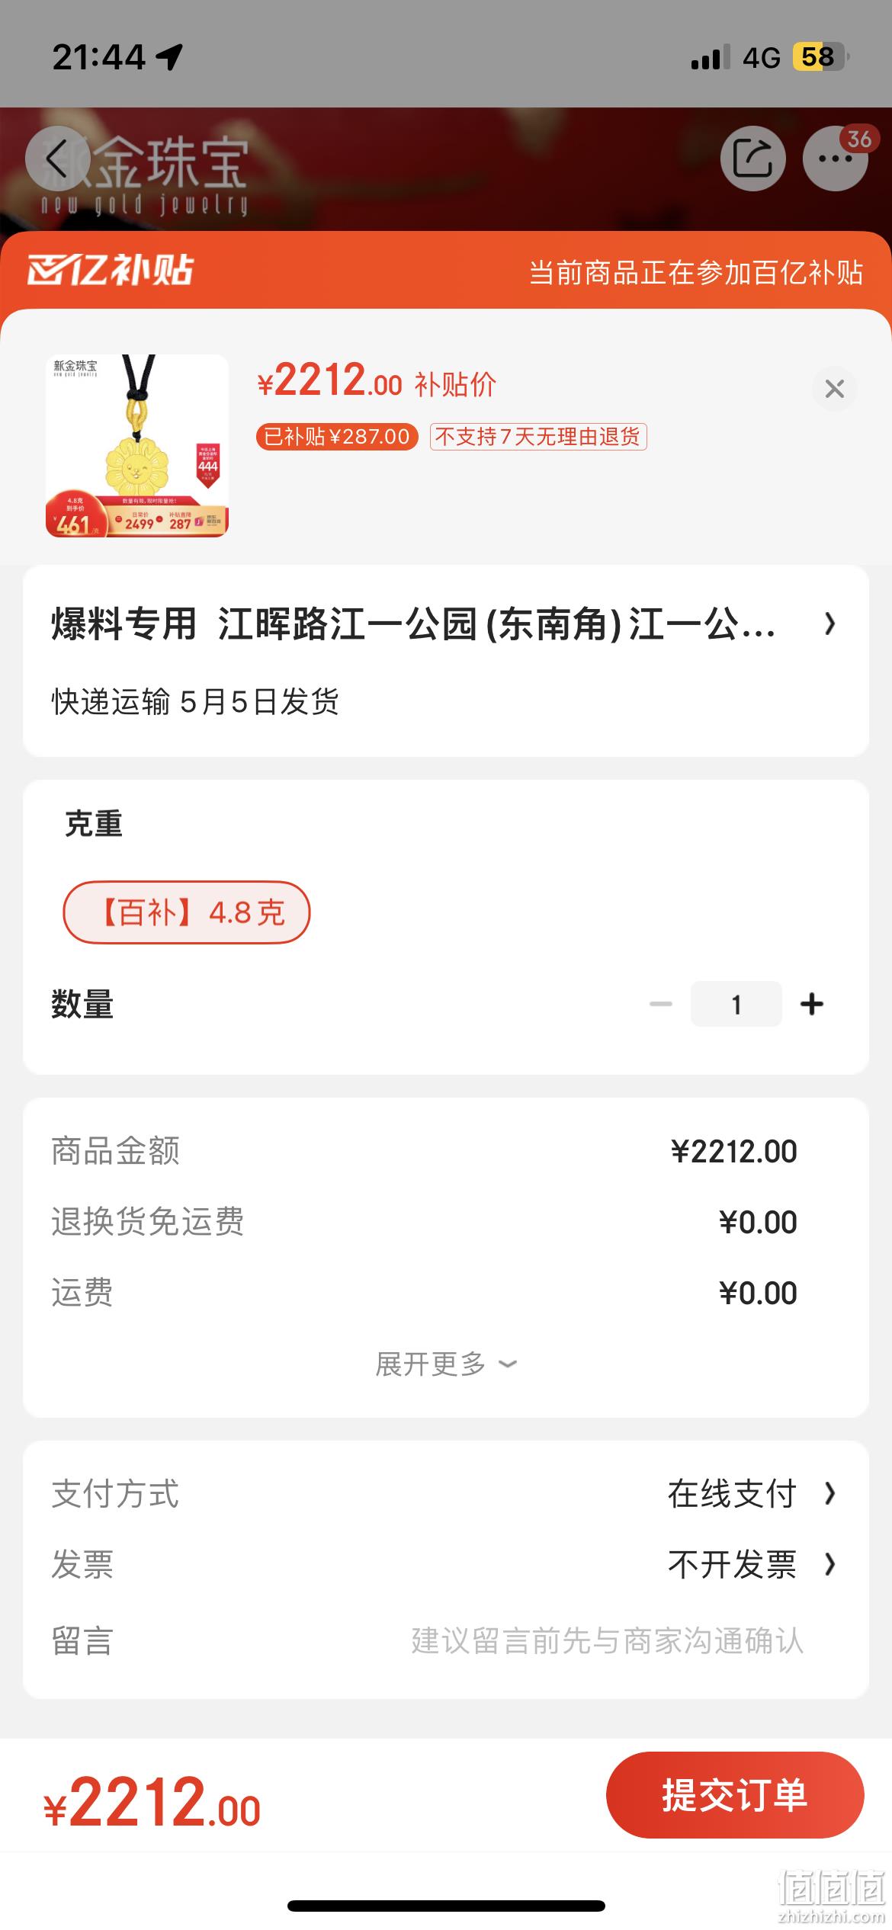Expand 展开更多 price details
This screenshot has height=1930, width=892.
pyautogui.click(x=446, y=1364)
